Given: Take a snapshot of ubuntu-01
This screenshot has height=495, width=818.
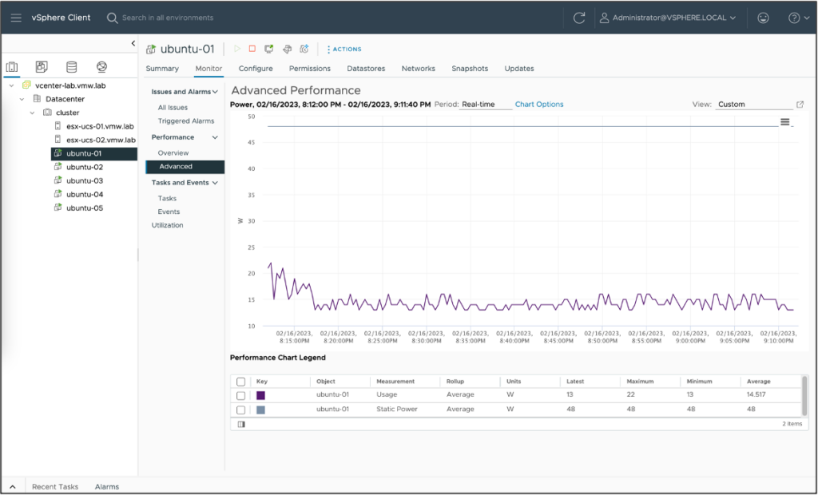Looking at the screenshot, I should (x=304, y=49).
